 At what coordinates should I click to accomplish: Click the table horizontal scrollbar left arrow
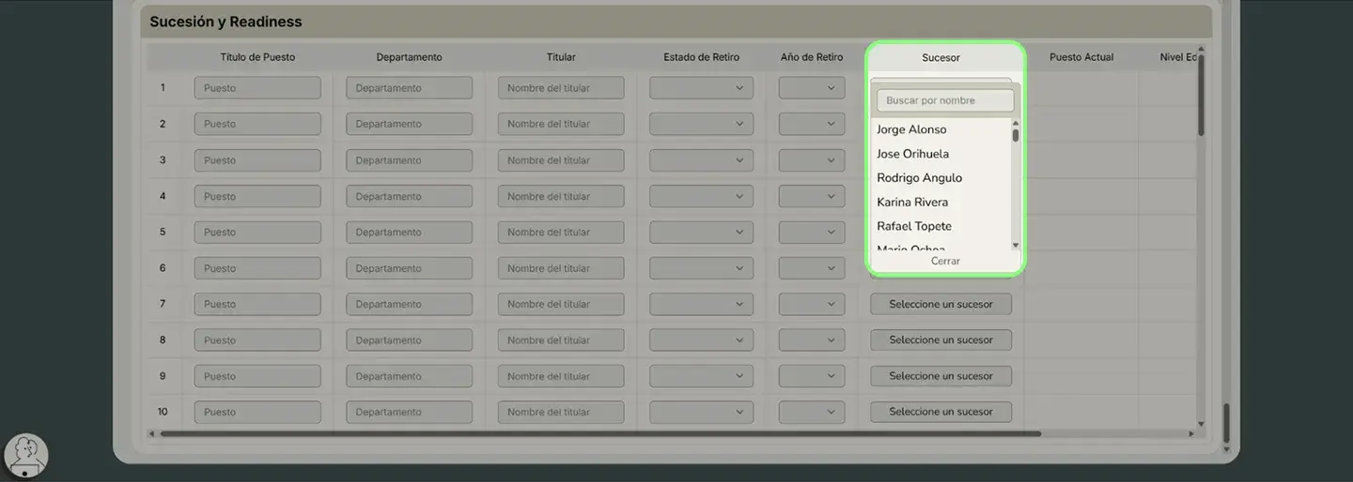click(x=151, y=433)
